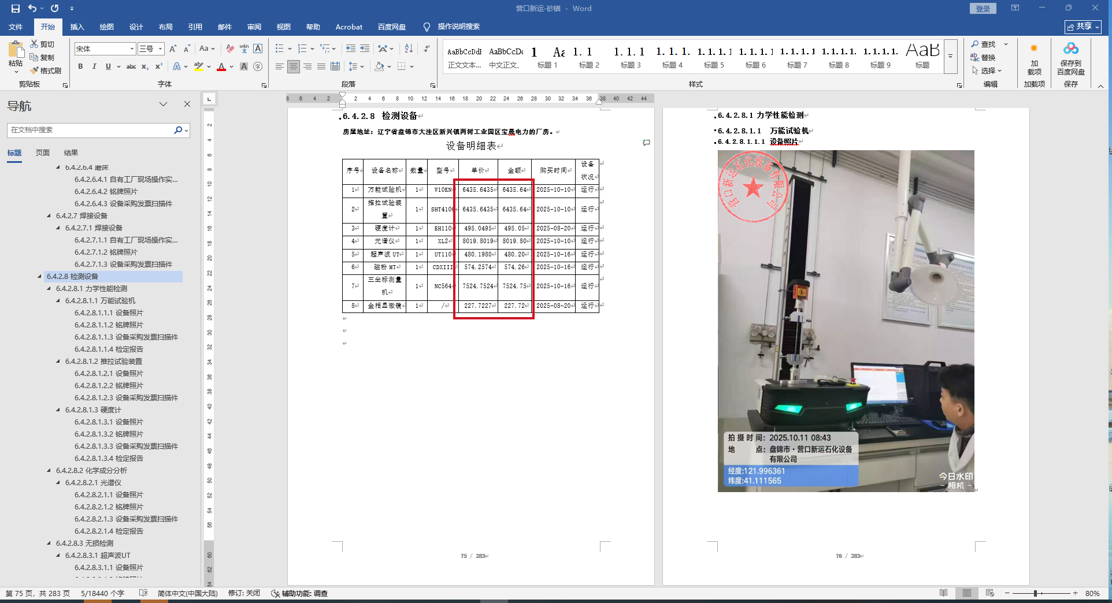Increase font size with the grow font icon
Screen dimensions: 1112x603
click(x=173, y=49)
